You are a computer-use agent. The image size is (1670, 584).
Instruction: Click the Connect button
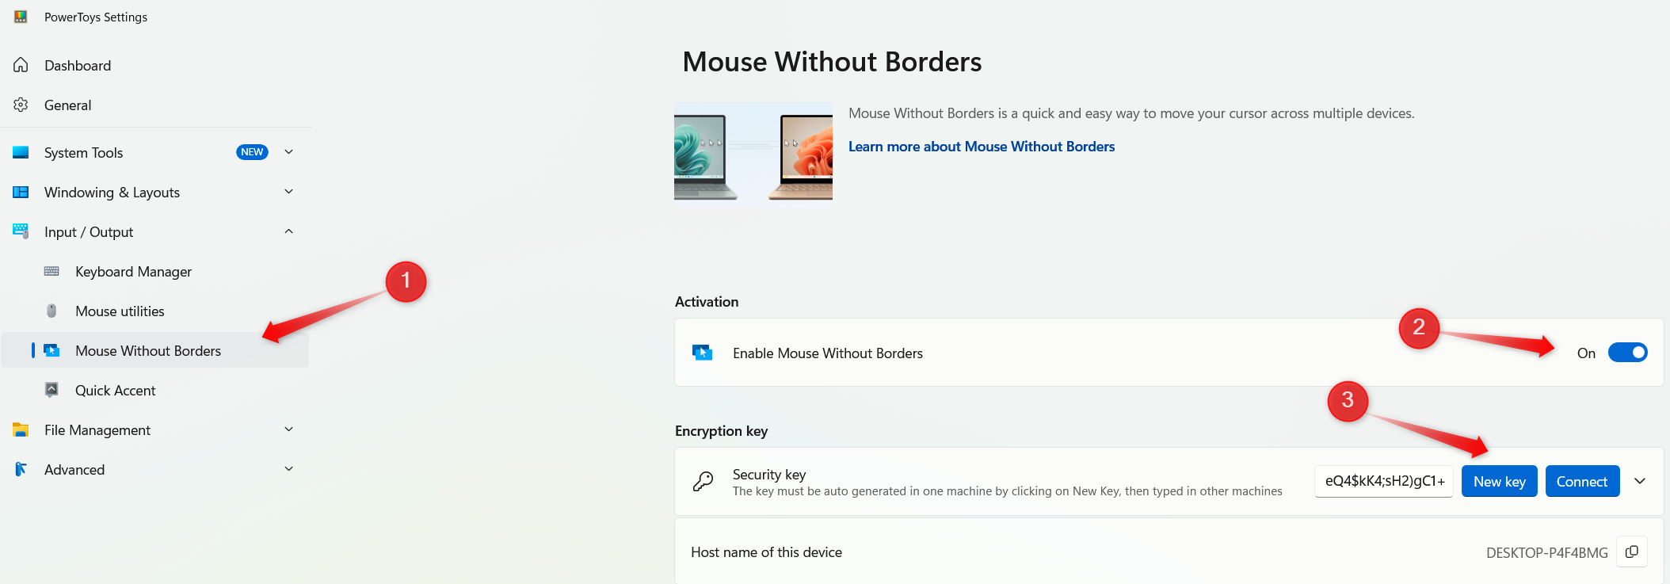click(1582, 481)
